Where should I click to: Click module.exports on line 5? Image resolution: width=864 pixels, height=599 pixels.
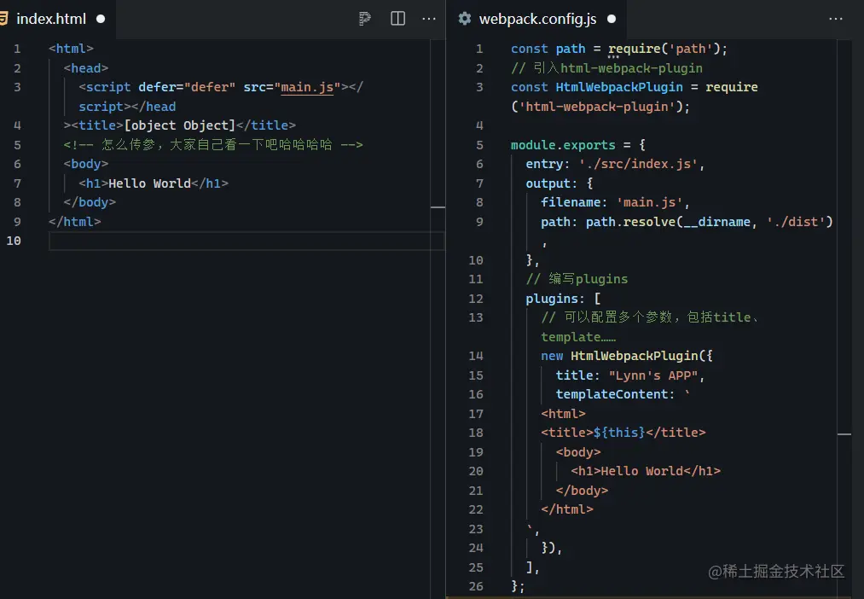(x=563, y=145)
